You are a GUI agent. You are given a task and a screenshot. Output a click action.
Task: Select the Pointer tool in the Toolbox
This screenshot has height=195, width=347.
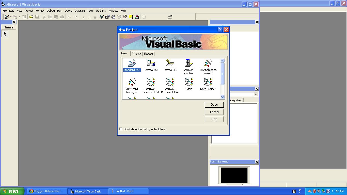(x=5, y=34)
